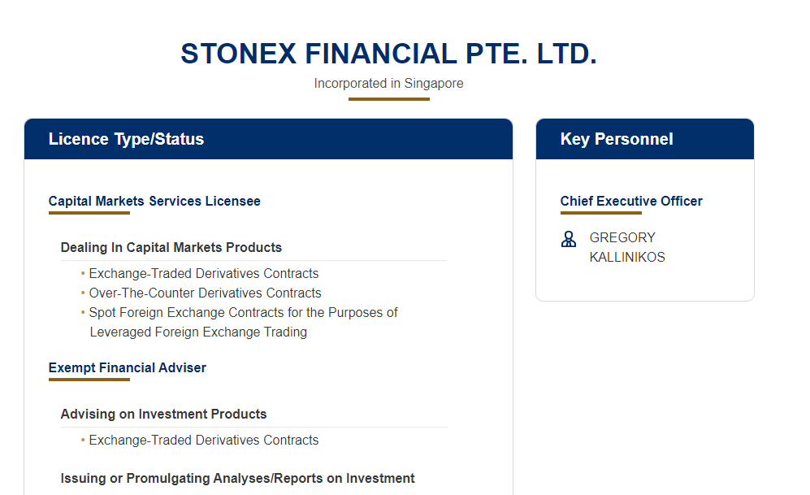This screenshot has width=810, height=495.
Task: Click gold underline under Capital Markets Services Licensee
Action: [89, 213]
